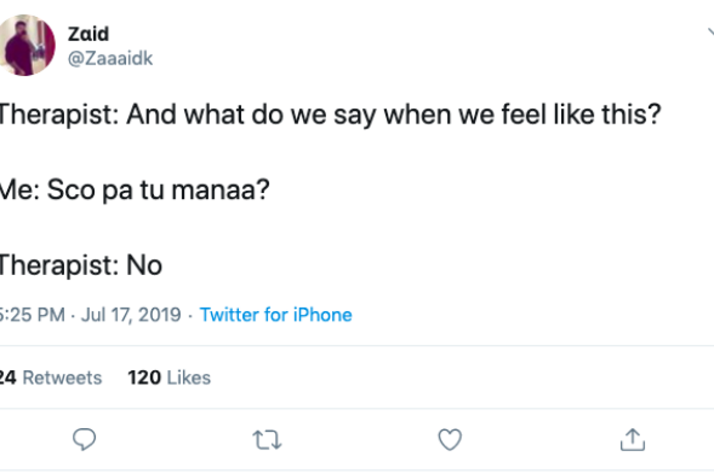
Task: Click the reply speech bubble icon
Action: (85, 440)
